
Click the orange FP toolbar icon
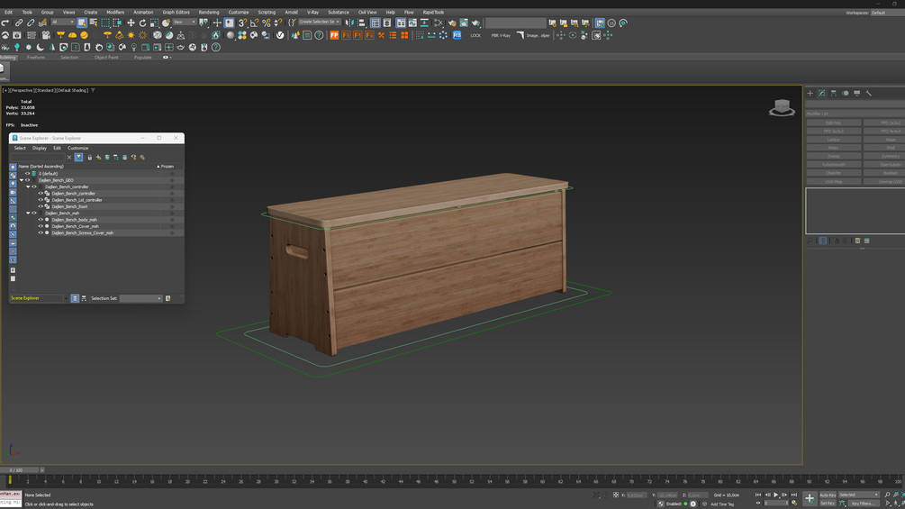[334, 35]
